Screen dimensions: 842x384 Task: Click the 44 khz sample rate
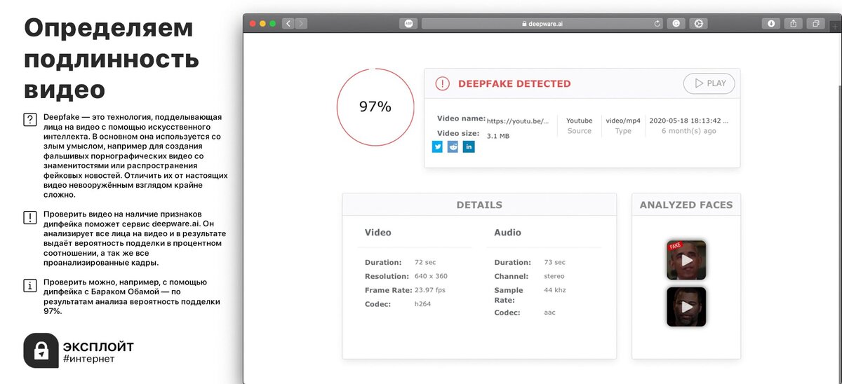tap(555, 289)
